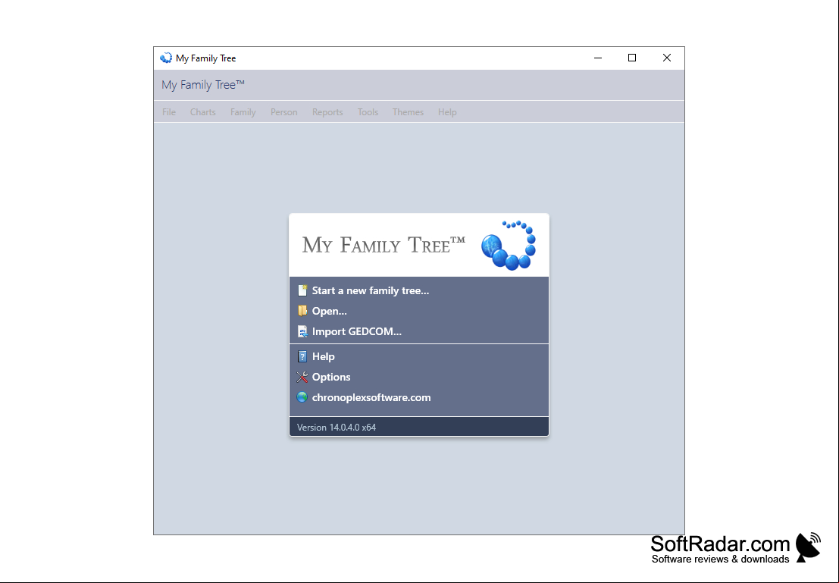Start a new family tree

coord(371,290)
